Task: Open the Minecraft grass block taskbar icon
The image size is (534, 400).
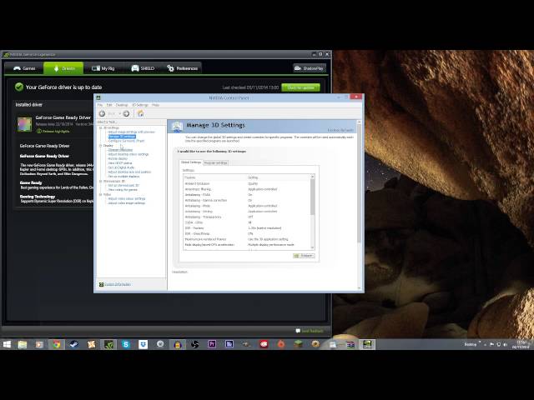Action: coord(298,344)
